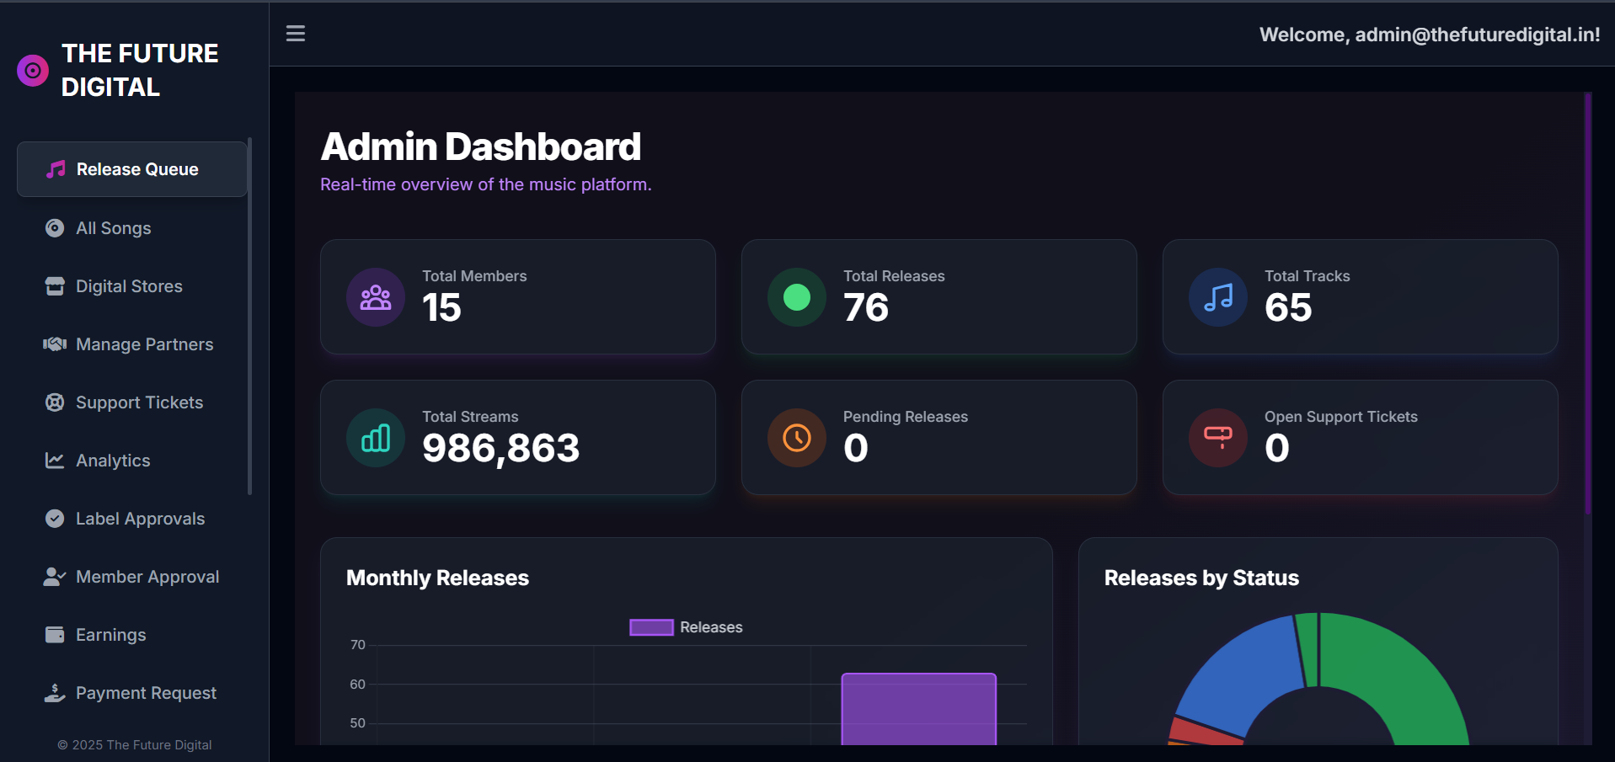Click the Total Members people icon
The height and width of the screenshot is (762, 1615).
click(375, 297)
